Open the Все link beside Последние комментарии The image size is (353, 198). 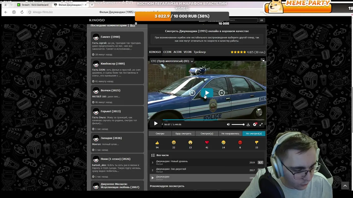tap(133, 26)
